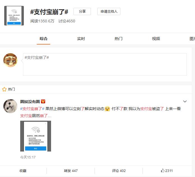Enlarge the attached Alipay error screenshot
The width and height of the screenshot is (195, 177).
tap(36, 136)
